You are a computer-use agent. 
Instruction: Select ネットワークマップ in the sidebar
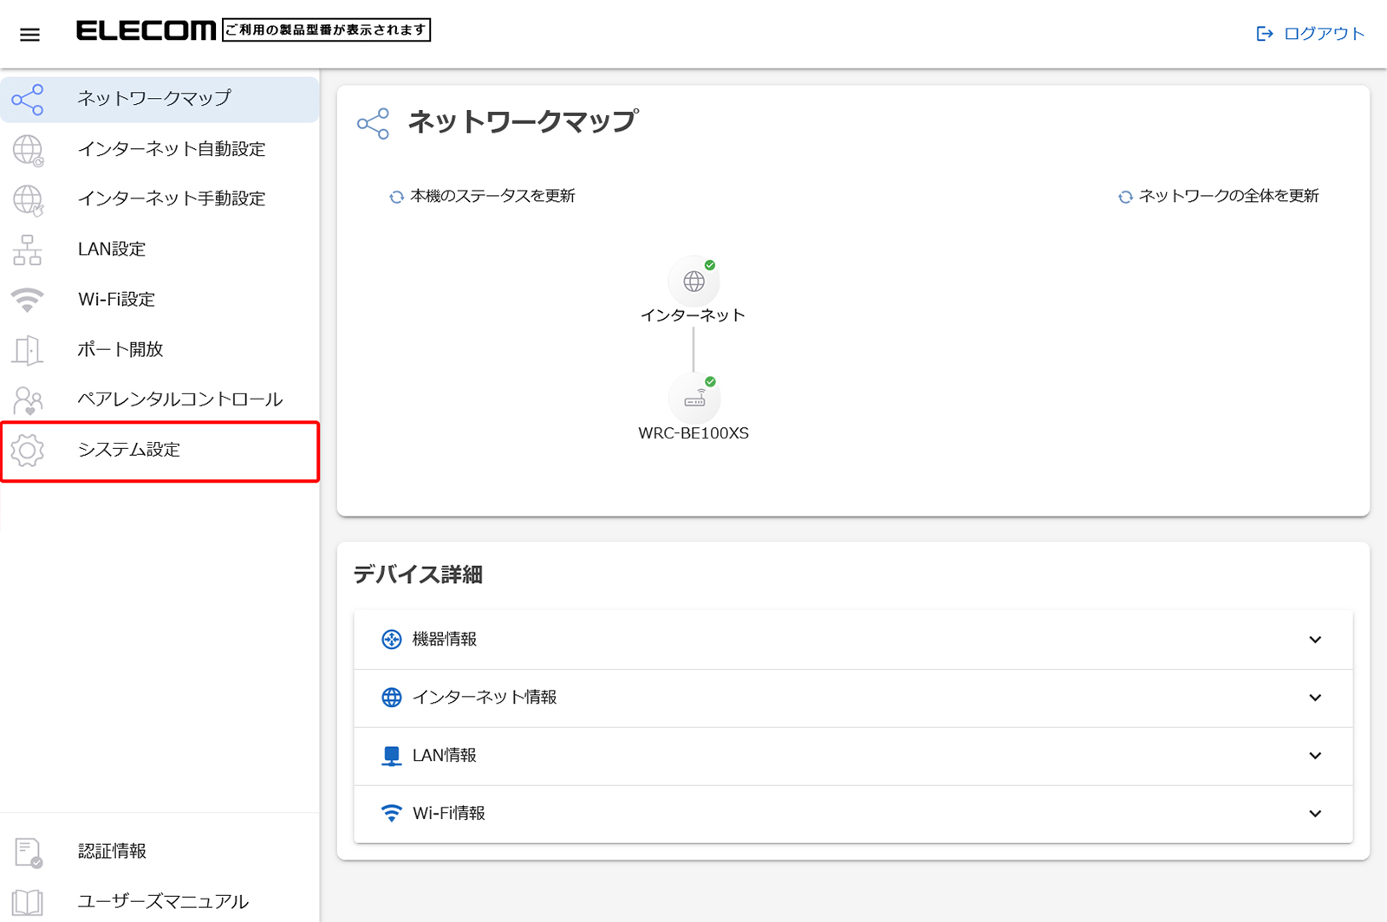click(x=154, y=99)
